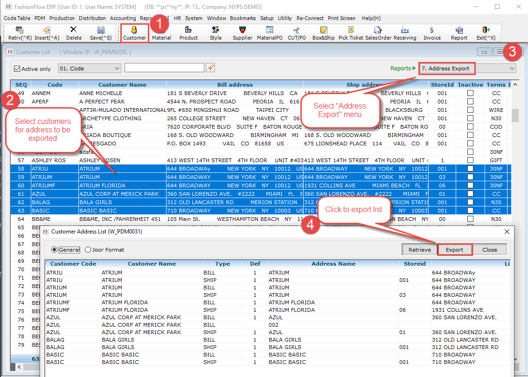Click the Save(^S) toolbar icon
The image size is (528, 377).
pyautogui.click(x=101, y=33)
